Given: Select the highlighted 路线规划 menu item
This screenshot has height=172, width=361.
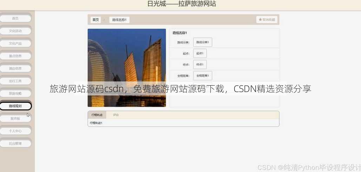Looking at the screenshot, I should click(x=15, y=106).
